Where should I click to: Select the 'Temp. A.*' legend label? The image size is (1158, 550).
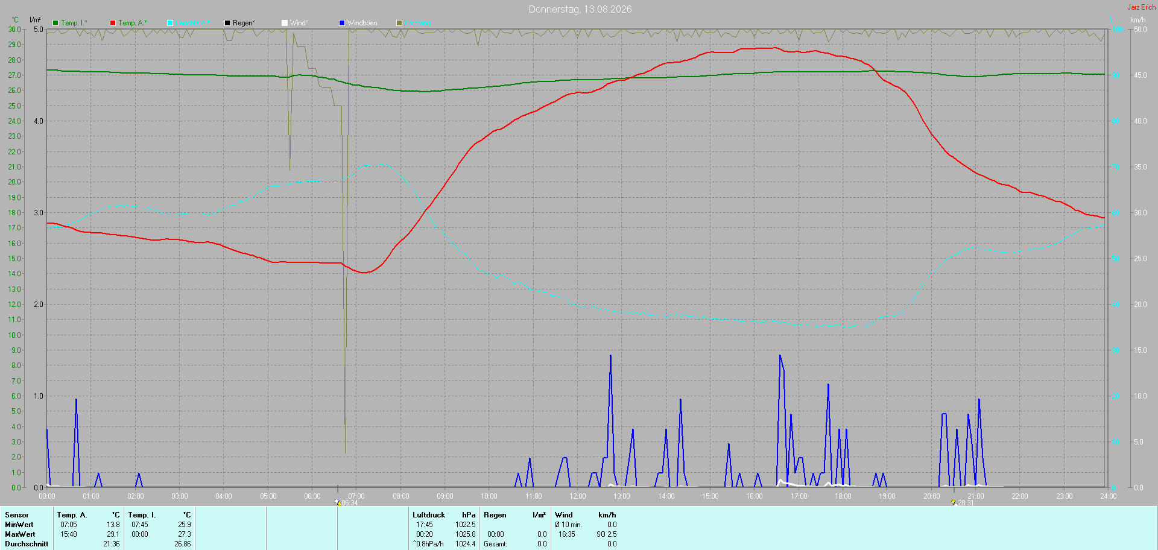click(132, 23)
